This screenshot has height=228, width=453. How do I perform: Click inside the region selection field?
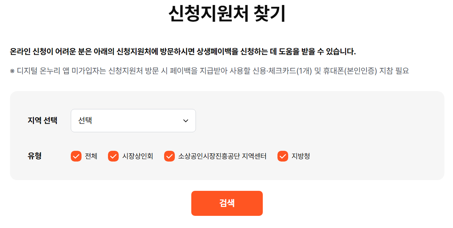[125, 120]
